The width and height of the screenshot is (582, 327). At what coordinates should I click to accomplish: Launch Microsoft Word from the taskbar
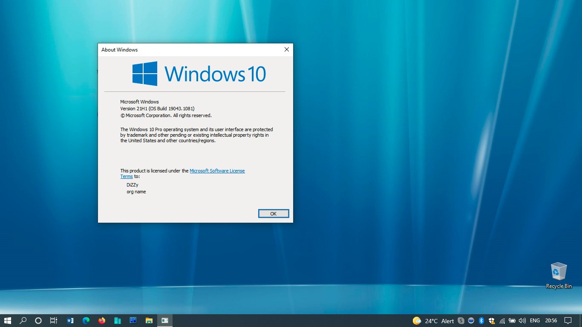pyautogui.click(x=70, y=321)
